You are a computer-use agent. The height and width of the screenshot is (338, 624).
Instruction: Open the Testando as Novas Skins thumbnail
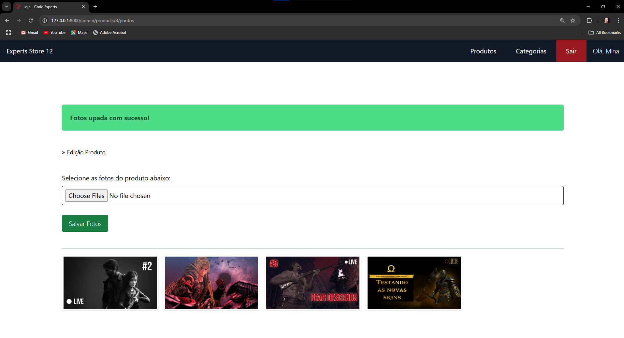click(x=414, y=283)
